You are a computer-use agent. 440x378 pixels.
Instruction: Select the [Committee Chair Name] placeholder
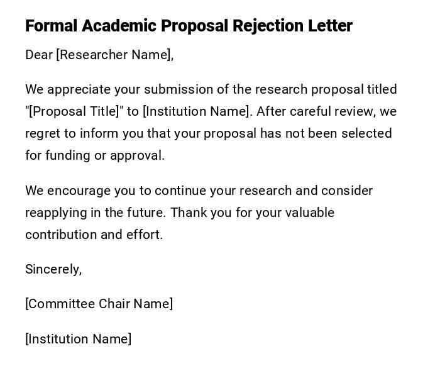(x=99, y=304)
